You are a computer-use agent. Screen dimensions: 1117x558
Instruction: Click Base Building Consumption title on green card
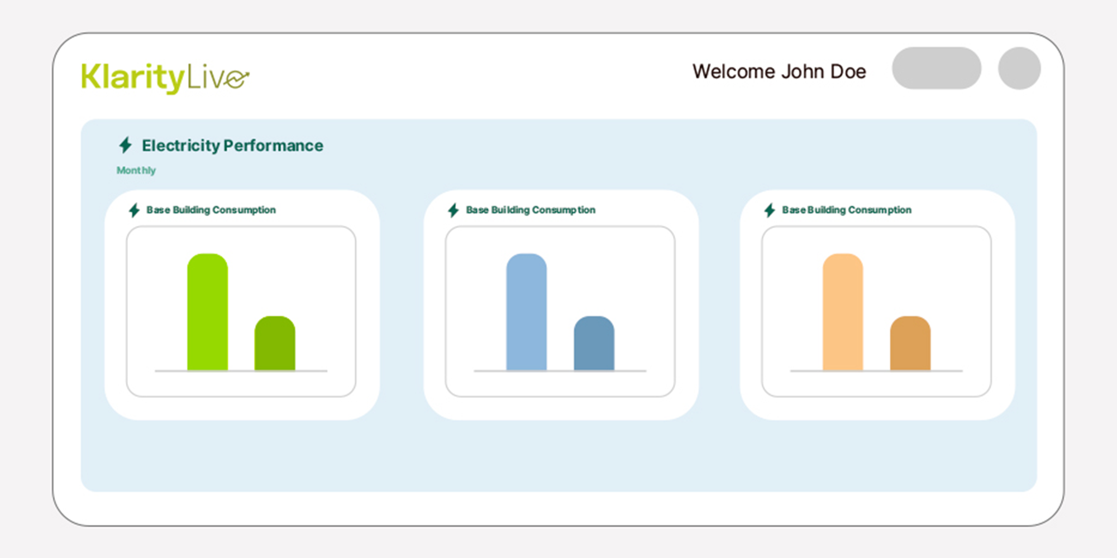coord(211,210)
